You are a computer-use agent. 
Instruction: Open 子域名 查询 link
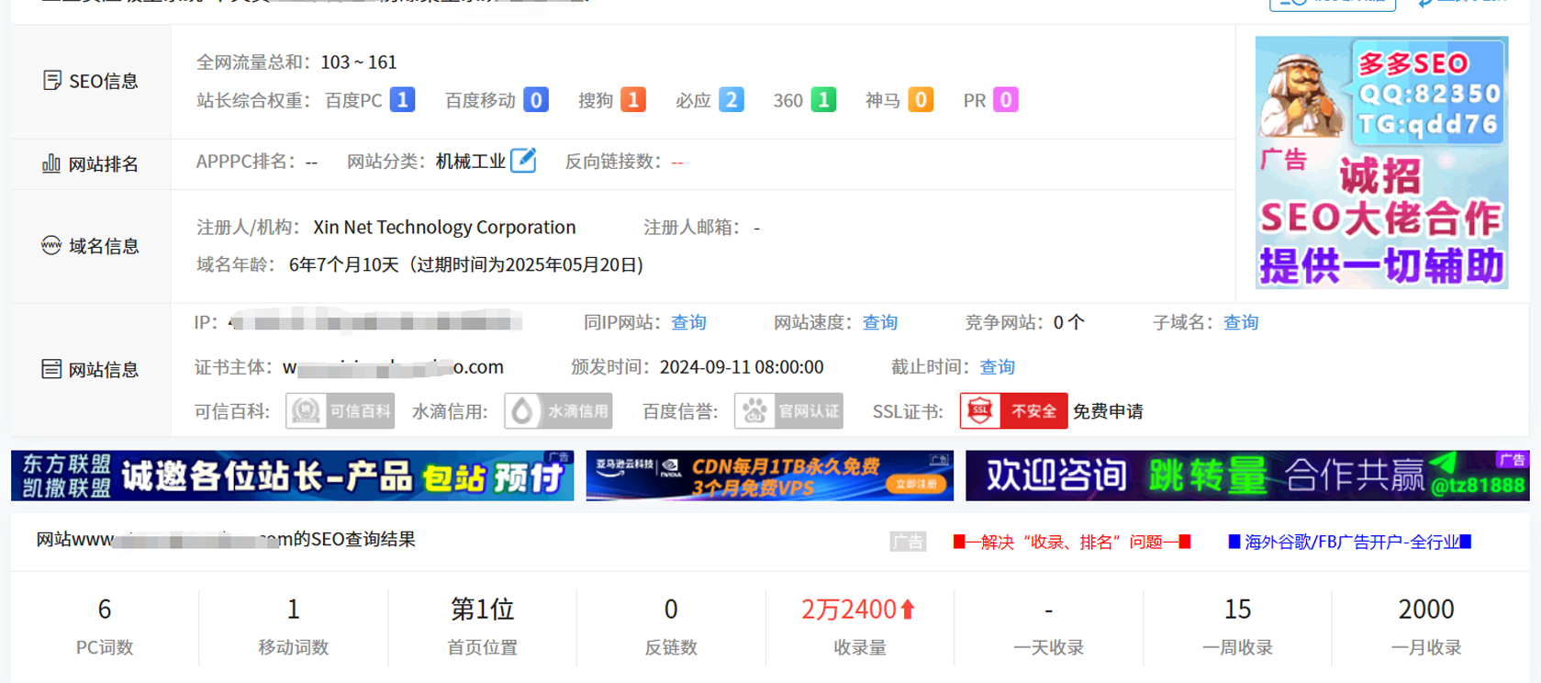[x=1241, y=322]
